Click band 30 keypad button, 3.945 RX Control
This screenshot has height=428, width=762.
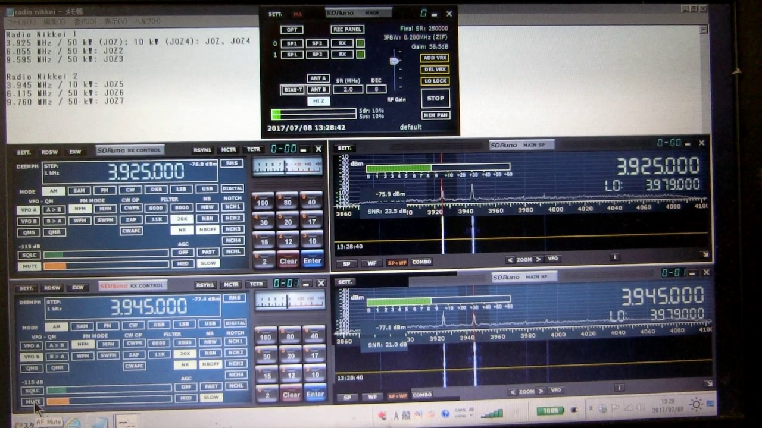click(266, 354)
